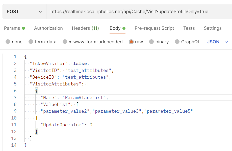Select the raw body radio button
Image resolution: width=232 pixels, height=151 pixels.
(131, 42)
